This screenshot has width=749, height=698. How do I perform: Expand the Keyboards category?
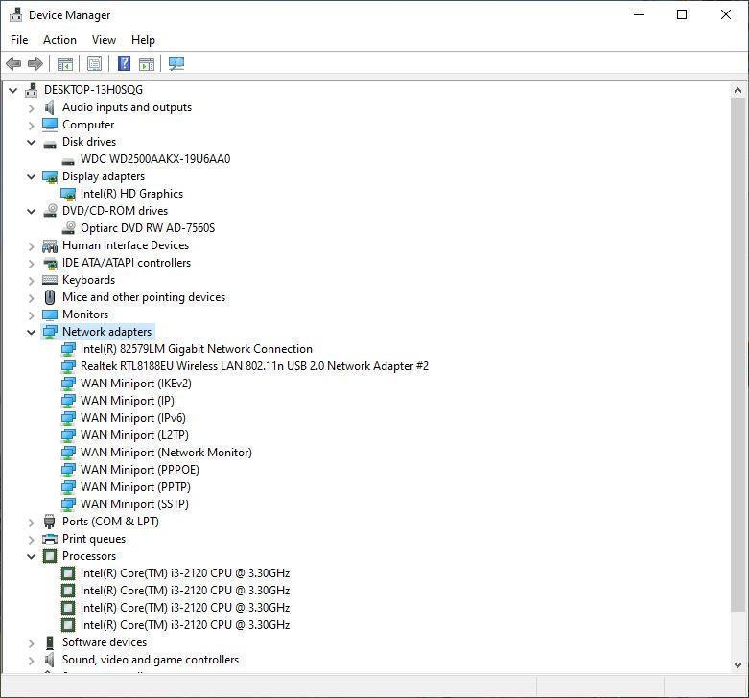[x=32, y=280]
